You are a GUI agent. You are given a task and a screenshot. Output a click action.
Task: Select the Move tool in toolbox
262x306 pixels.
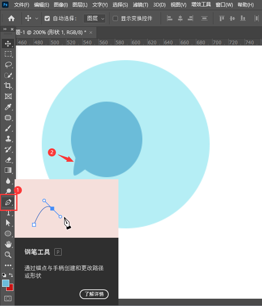pos(8,43)
